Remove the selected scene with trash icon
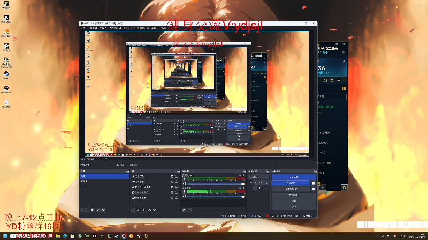 coord(87,210)
